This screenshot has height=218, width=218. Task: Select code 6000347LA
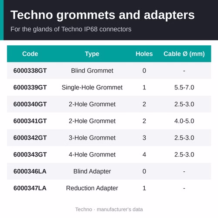pos(30,188)
